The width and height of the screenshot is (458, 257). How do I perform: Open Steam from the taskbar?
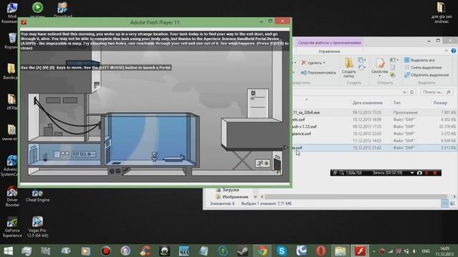point(243,251)
